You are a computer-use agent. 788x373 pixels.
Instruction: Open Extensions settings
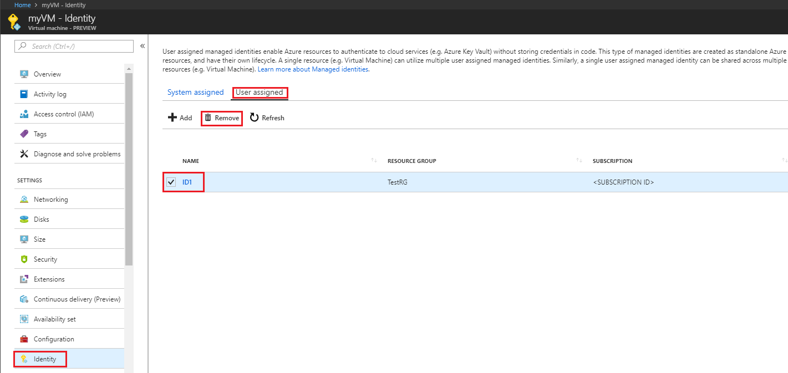tap(69, 279)
